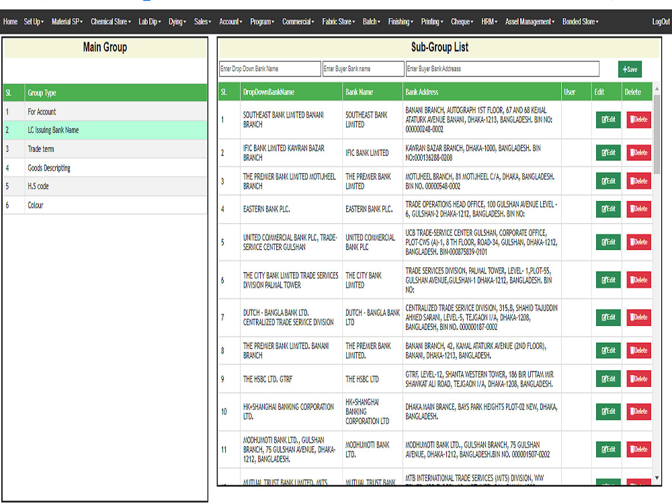
Task: Open the HRM menu
Action: pos(489,22)
